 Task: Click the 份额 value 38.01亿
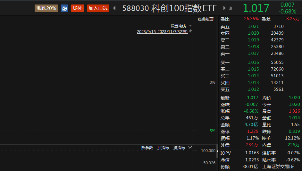click(250, 167)
